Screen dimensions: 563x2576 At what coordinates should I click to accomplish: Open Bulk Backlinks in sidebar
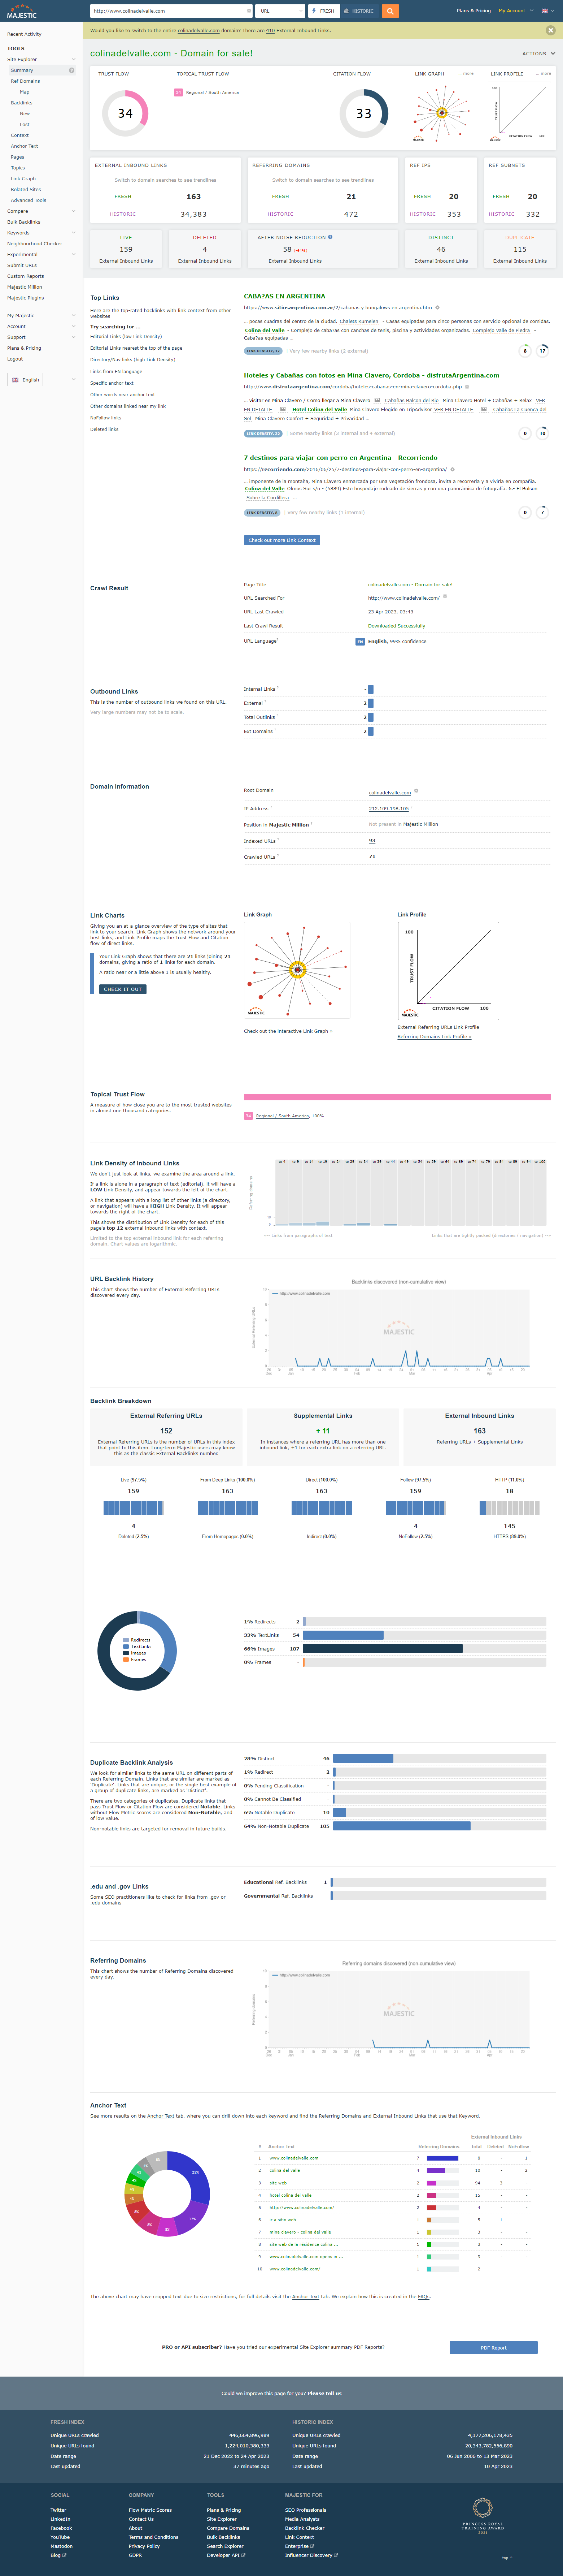click(24, 222)
